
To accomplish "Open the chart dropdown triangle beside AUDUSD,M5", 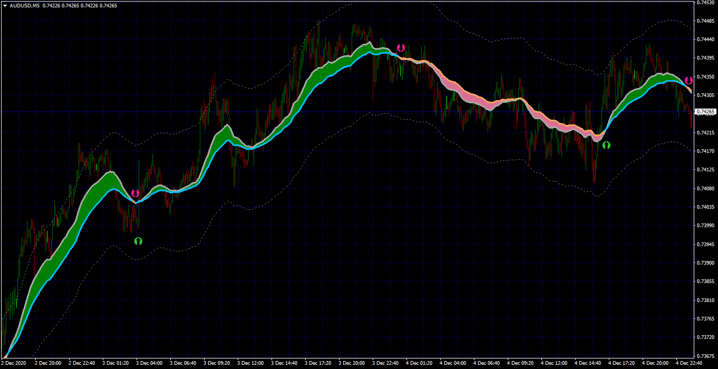I will (5, 5).
